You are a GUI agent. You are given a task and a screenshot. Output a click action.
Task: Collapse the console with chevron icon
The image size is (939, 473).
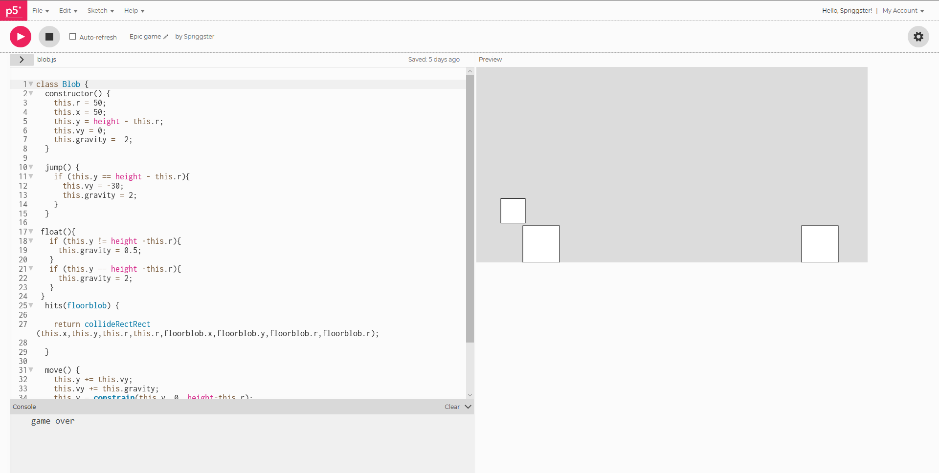(x=468, y=407)
